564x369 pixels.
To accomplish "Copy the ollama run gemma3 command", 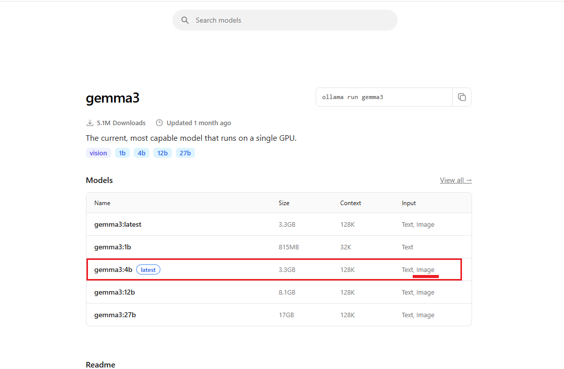I will coord(462,97).
